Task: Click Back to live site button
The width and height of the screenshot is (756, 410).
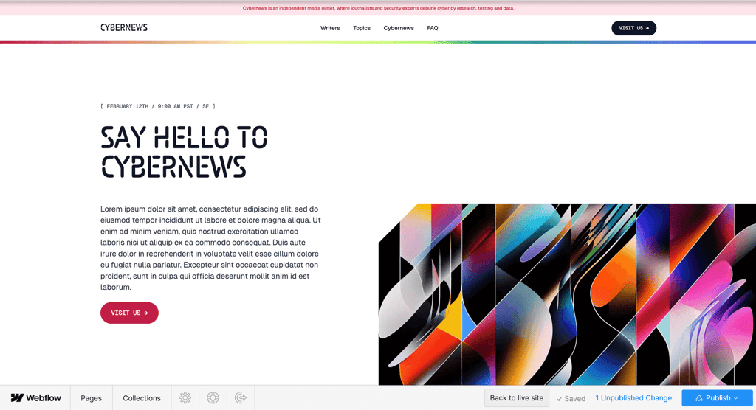Action: [516, 398]
